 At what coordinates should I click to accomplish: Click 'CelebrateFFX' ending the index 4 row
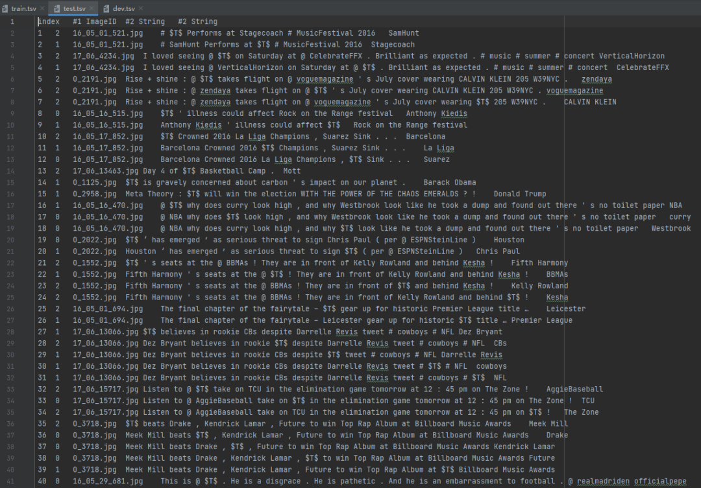coord(643,67)
